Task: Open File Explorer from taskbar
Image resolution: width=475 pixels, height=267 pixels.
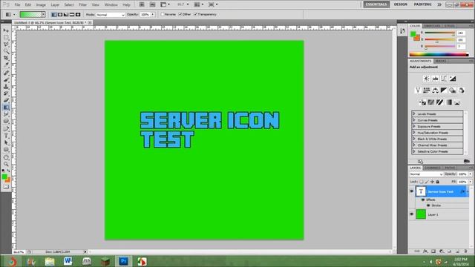Action: tap(50, 261)
